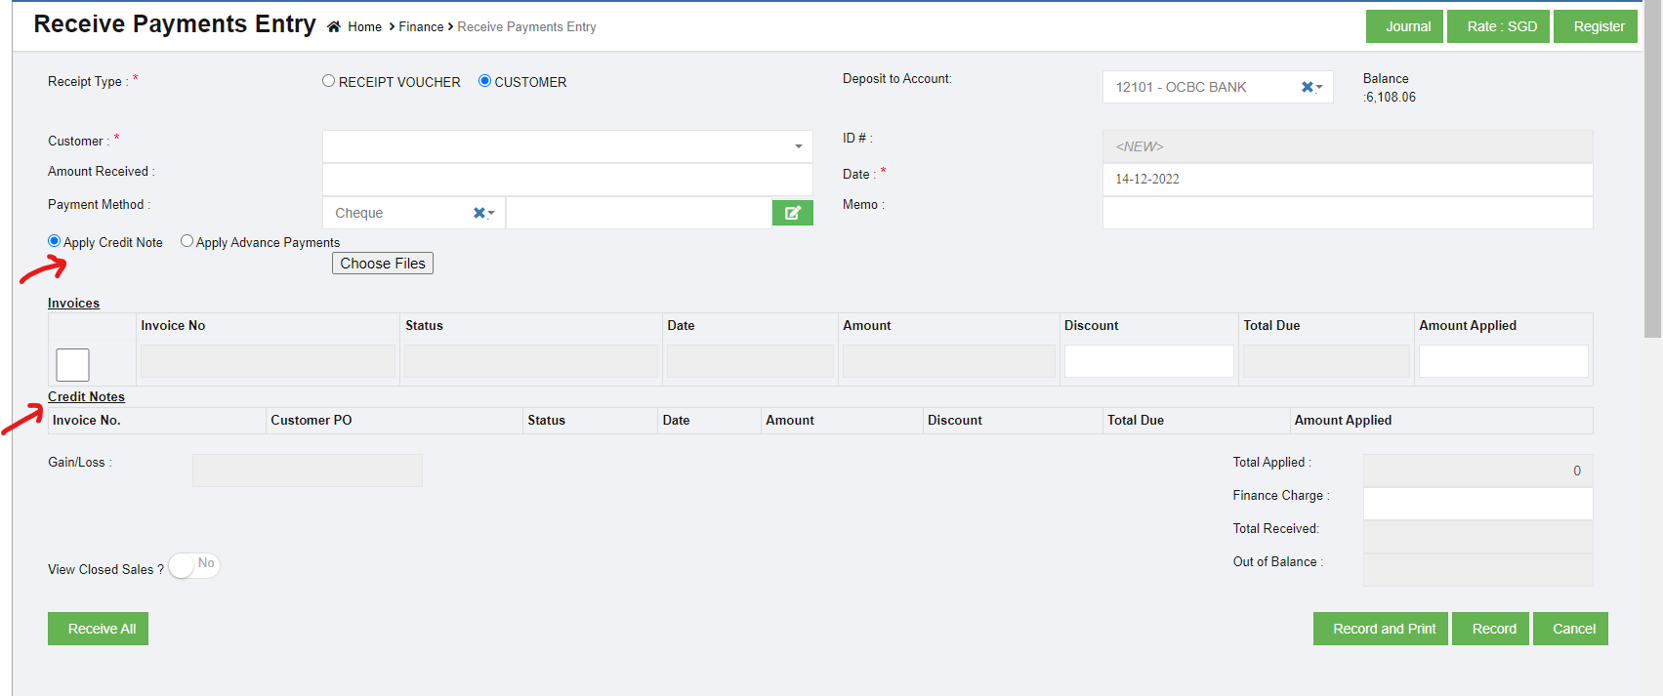Choose Apply Advance Payments option

click(187, 241)
